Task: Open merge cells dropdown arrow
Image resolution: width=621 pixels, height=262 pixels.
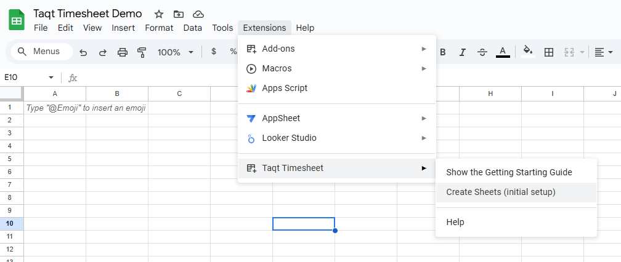Action: coord(582,52)
